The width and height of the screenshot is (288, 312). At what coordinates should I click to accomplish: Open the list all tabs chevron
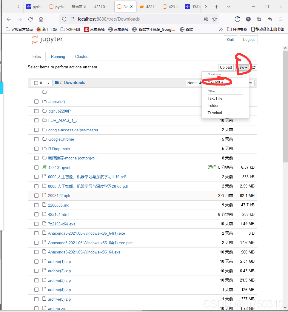click(x=229, y=7)
